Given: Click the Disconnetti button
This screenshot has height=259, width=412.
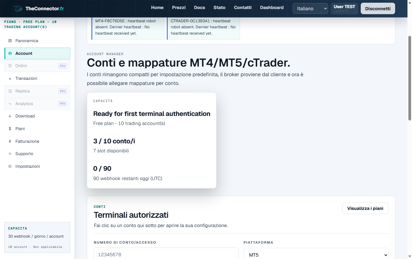Looking at the screenshot, I should click(378, 8).
